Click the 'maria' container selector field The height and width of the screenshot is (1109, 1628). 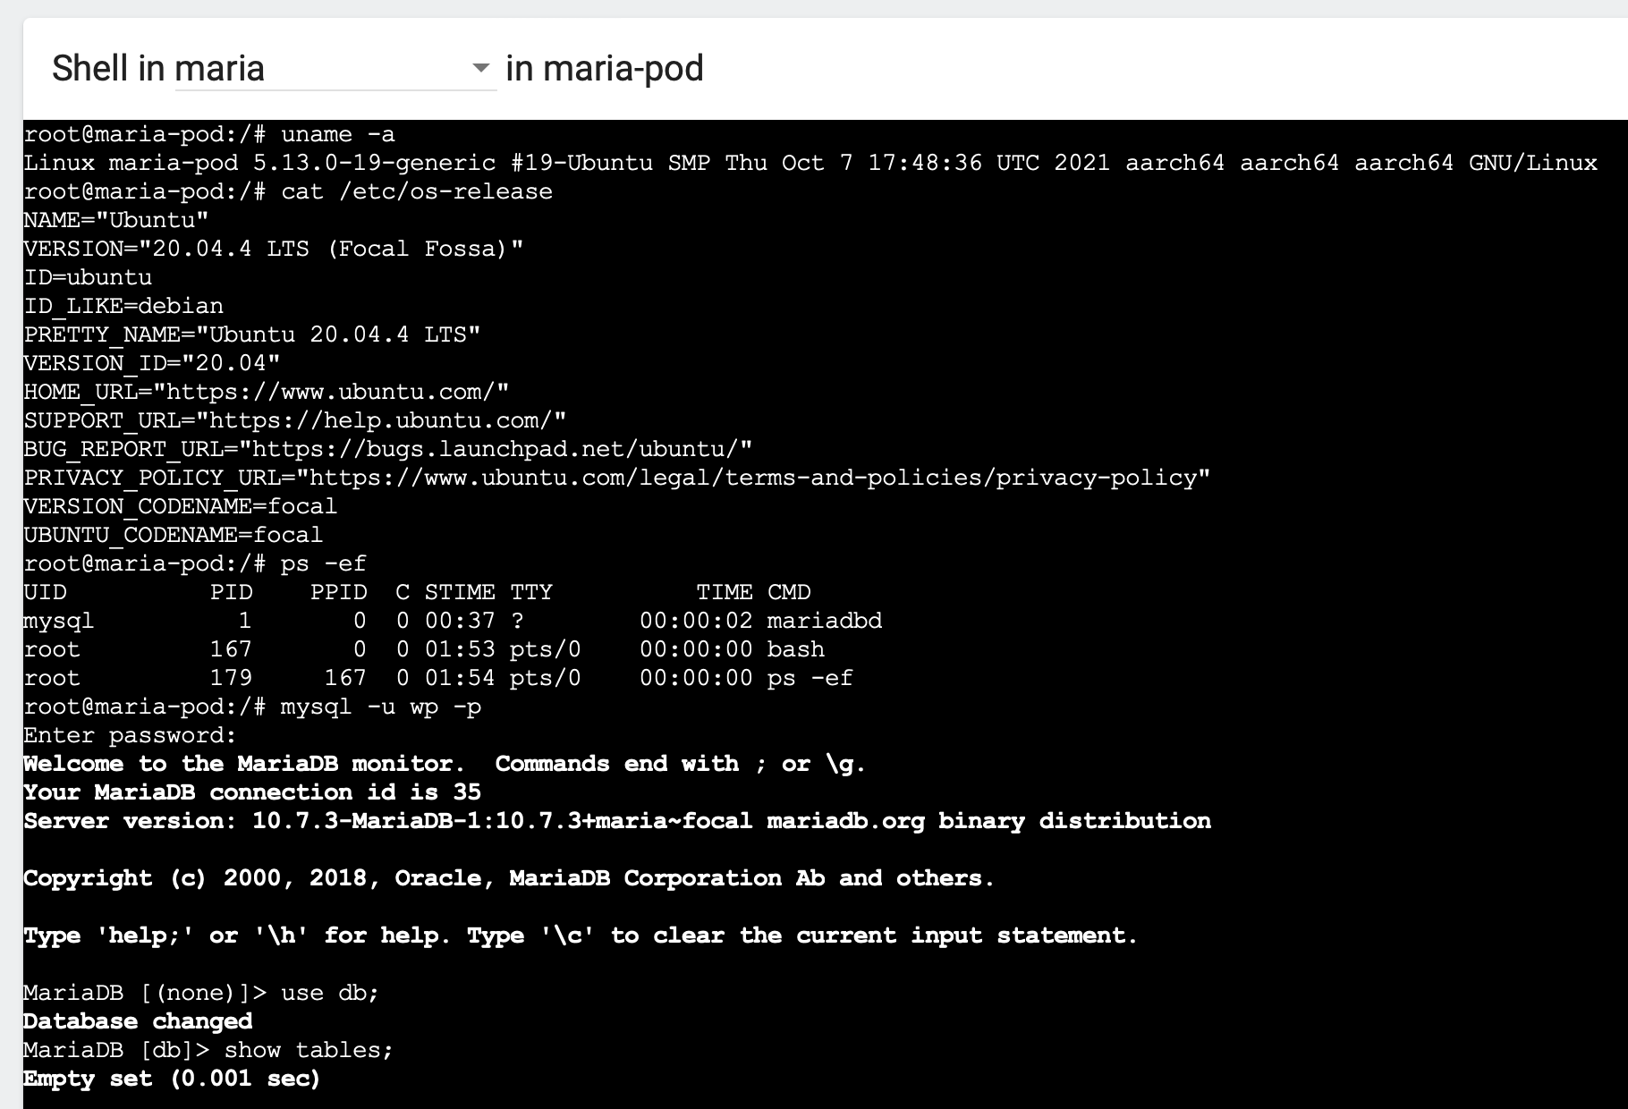[322, 69]
